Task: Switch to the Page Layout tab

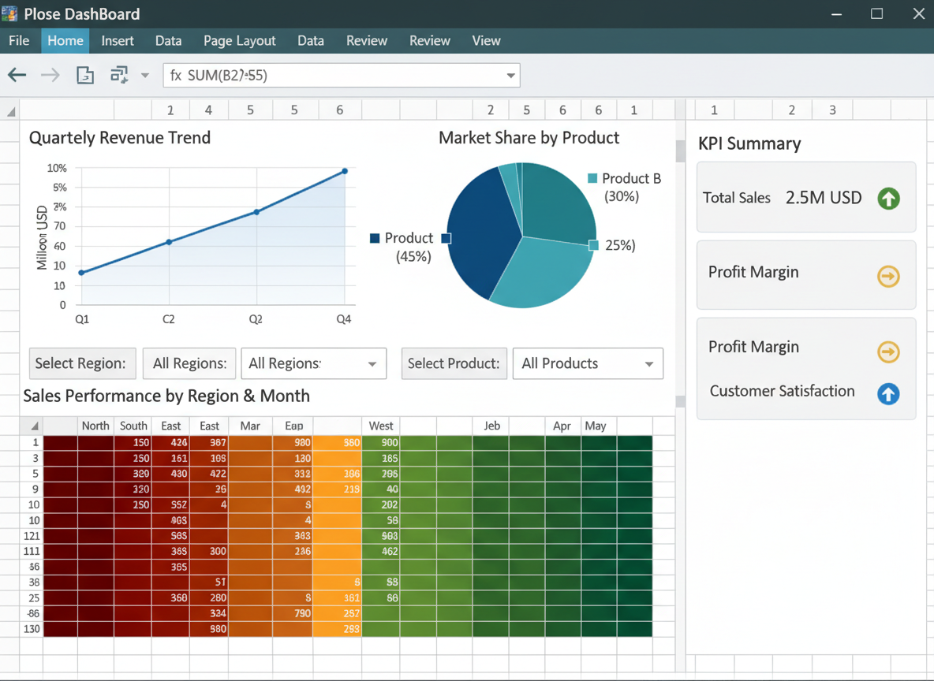Action: (239, 40)
